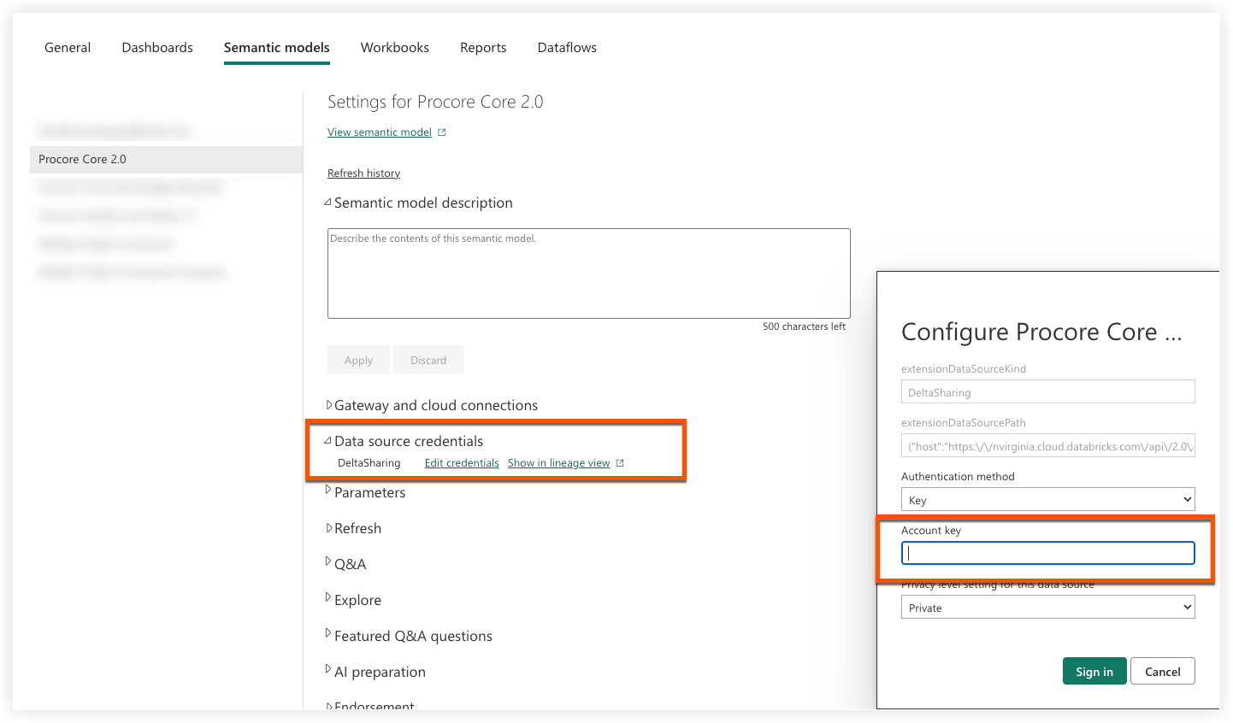This screenshot has height=723, width=1233.
Task: Switch to the Workbooks tab
Action: [x=394, y=47]
